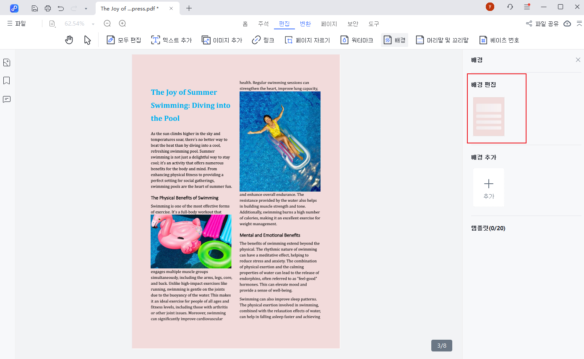Click the undo arrow icon
The image size is (584, 359).
pyautogui.click(x=61, y=8)
